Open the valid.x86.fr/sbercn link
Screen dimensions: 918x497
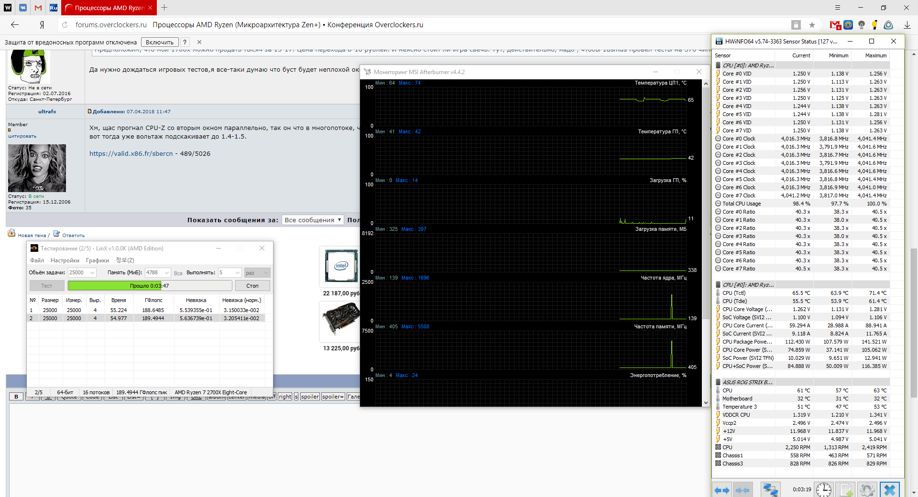(x=131, y=153)
